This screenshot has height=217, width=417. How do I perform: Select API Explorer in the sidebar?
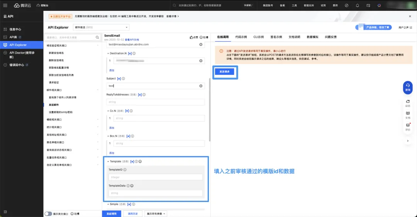point(22,45)
